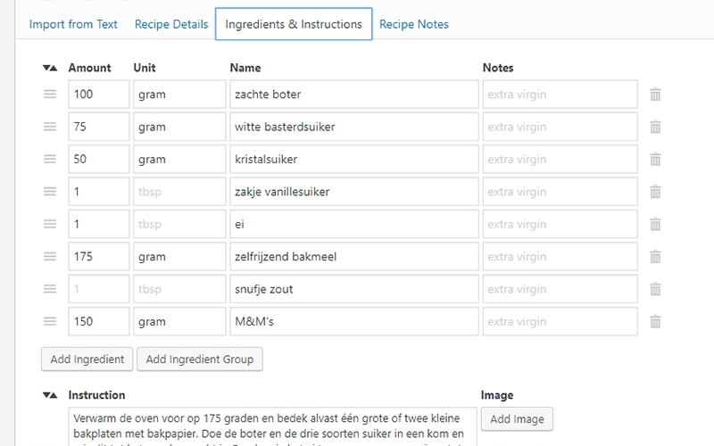The height and width of the screenshot is (446, 714).
Task: Click empty unit field of snufje zout
Action: (x=179, y=289)
